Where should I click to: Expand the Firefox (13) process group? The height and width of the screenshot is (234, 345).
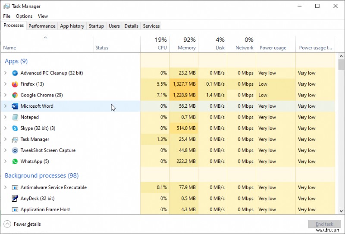pos(6,84)
